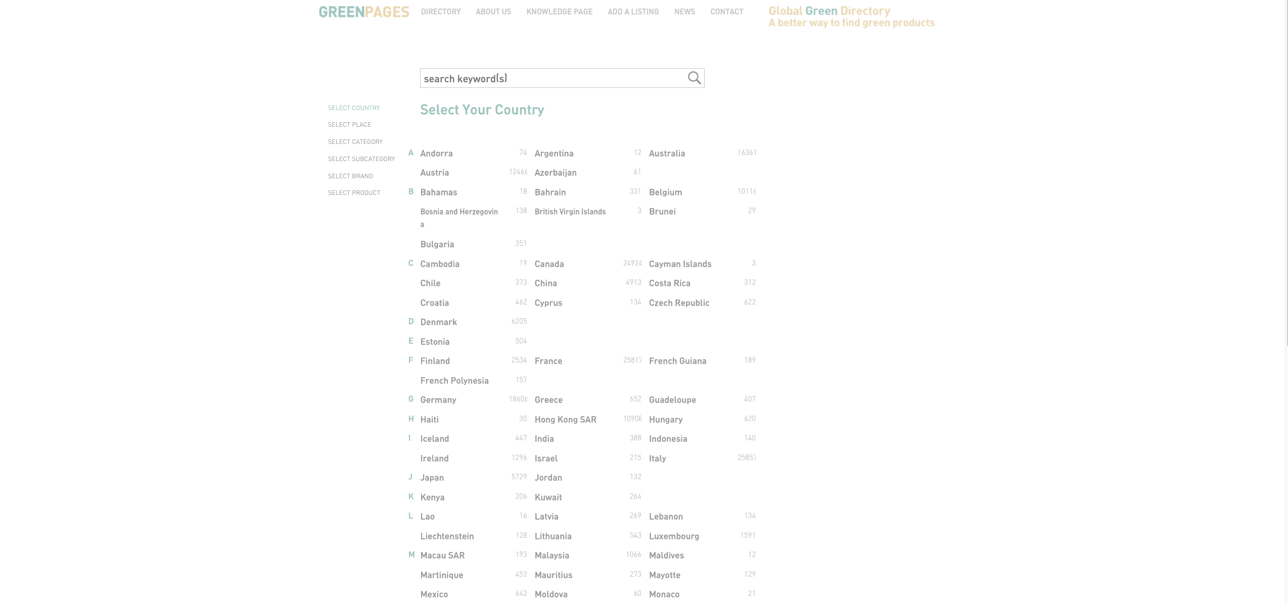Select Add a Listing in navigation
This screenshot has width=1288, height=604.
pyautogui.click(x=633, y=12)
